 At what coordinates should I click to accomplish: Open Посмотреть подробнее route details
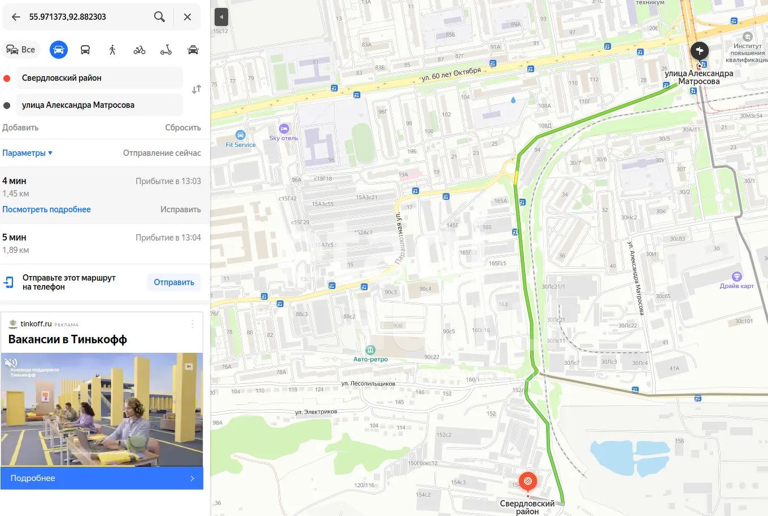46,209
